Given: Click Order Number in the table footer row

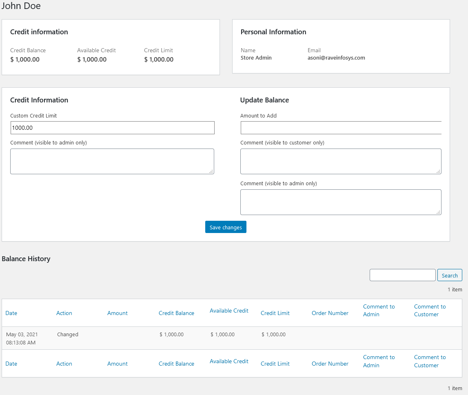Looking at the screenshot, I should click(x=330, y=364).
